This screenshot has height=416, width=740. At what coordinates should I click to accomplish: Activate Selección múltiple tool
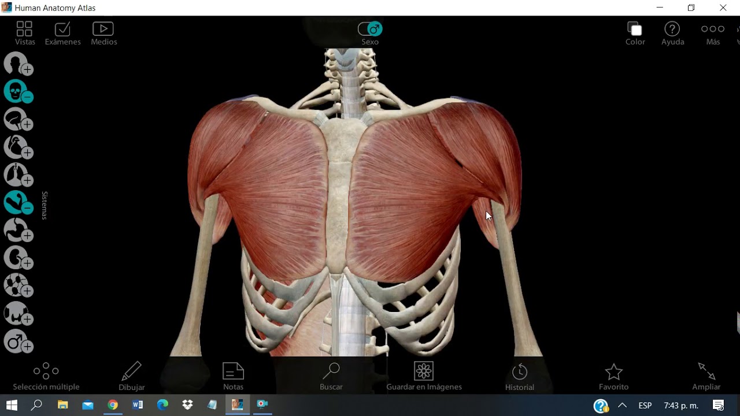[46, 377]
